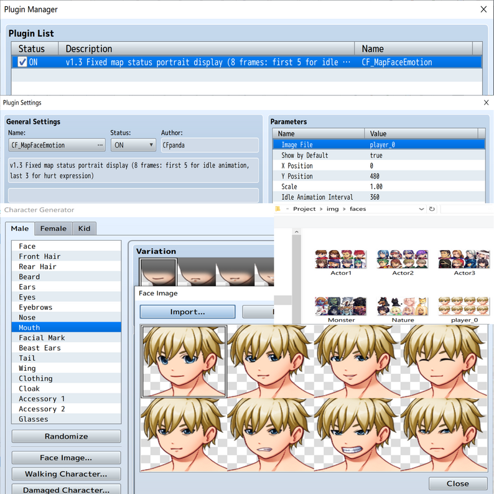Select the teeth-clenched hurt face frame
The height and width of the screenshot is (494, 494).
[357, 434]
